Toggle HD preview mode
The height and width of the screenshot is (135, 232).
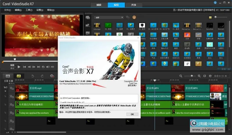point(52,67)
